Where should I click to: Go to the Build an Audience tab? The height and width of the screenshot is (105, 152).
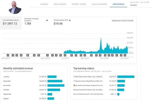click(99, 4)
